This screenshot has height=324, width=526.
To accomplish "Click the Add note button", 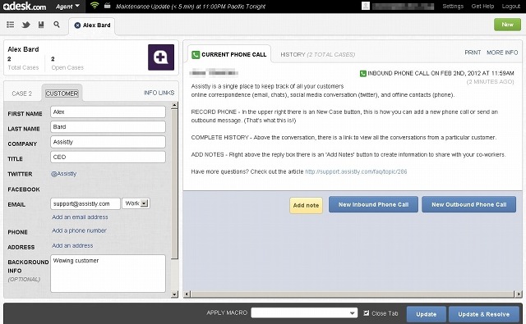I will [x=306, y=205].
